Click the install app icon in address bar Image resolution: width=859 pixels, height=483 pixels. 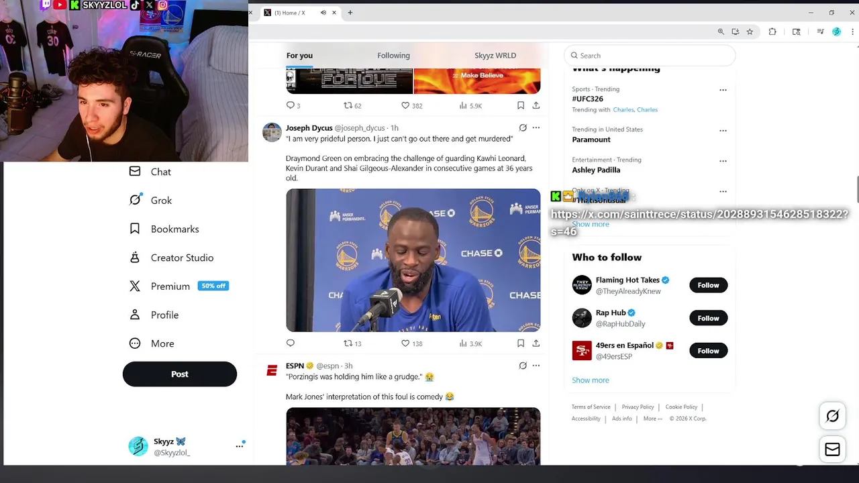point(736,32)
